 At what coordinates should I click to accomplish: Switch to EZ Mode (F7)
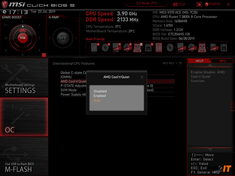[x=147, y=3]
